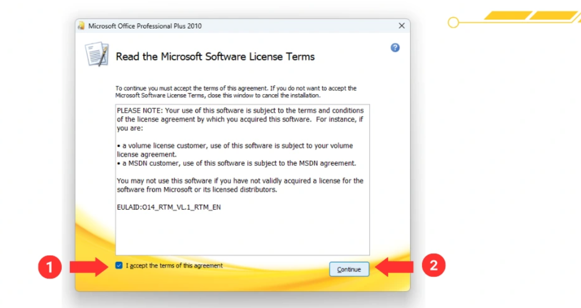The width and height of the screenshot is (581, 308).
Task: Click the PLEASE NOTE paragraph in the license box
Action: coord(240,119)
